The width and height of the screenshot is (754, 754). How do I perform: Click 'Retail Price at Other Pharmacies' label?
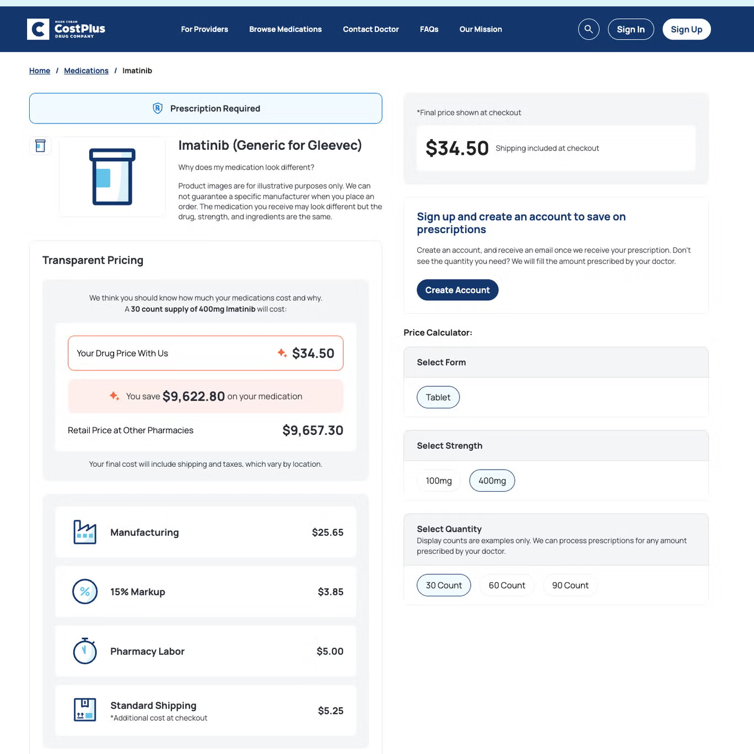point(131,430)
